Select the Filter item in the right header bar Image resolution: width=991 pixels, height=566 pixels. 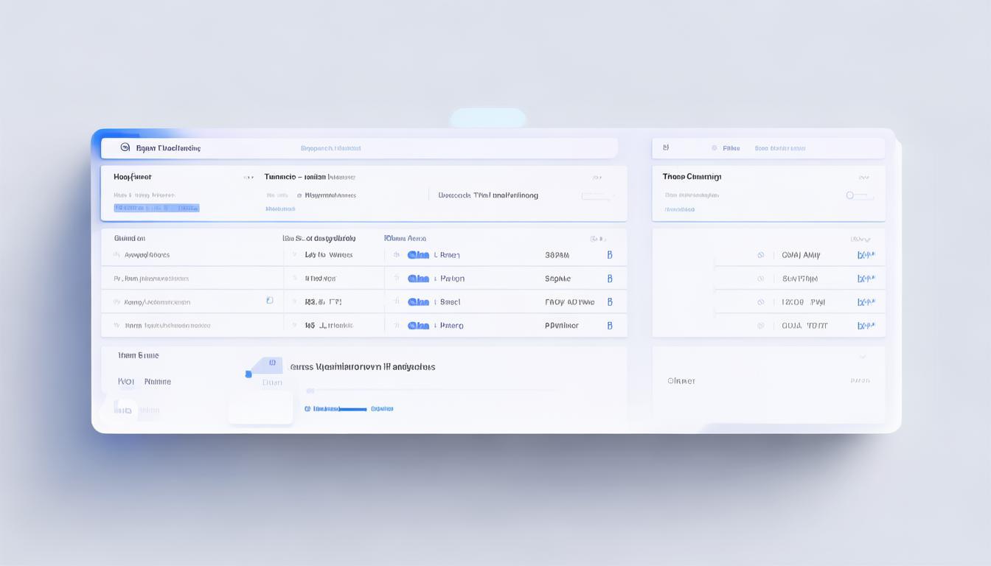pos(731,148)
